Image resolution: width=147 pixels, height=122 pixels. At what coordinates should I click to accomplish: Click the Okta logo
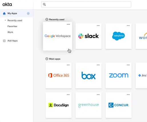[7, 4]
